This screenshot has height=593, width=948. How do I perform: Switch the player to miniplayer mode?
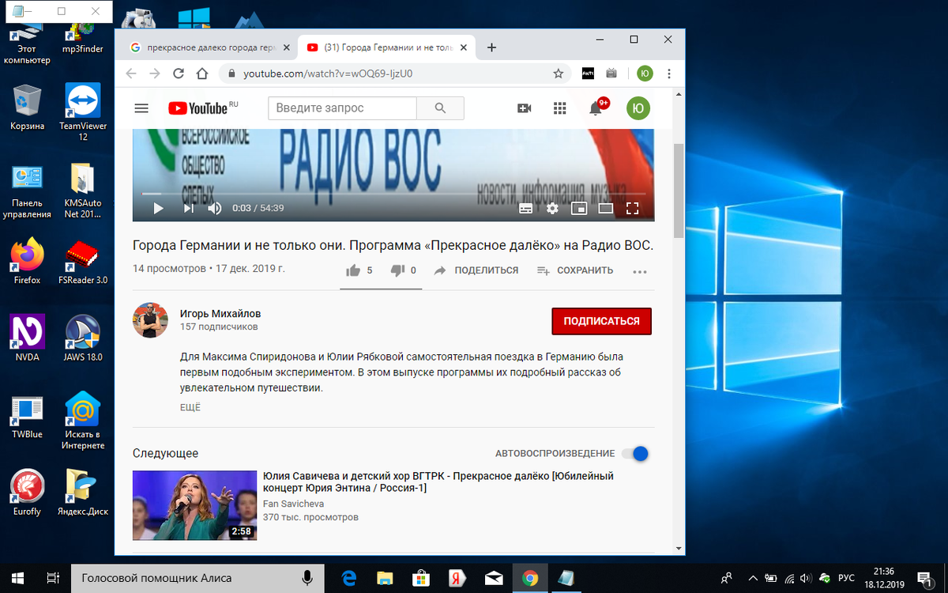coord(579,209)
